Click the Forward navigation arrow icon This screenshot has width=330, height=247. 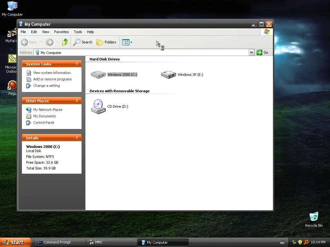[50, 42]
